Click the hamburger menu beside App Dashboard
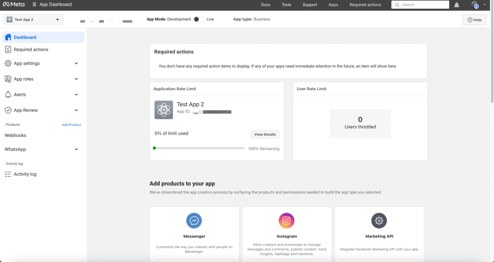Image resolution: width=494 pixels, height=262 pixels. pyautogui.click(x=34, y=5)
